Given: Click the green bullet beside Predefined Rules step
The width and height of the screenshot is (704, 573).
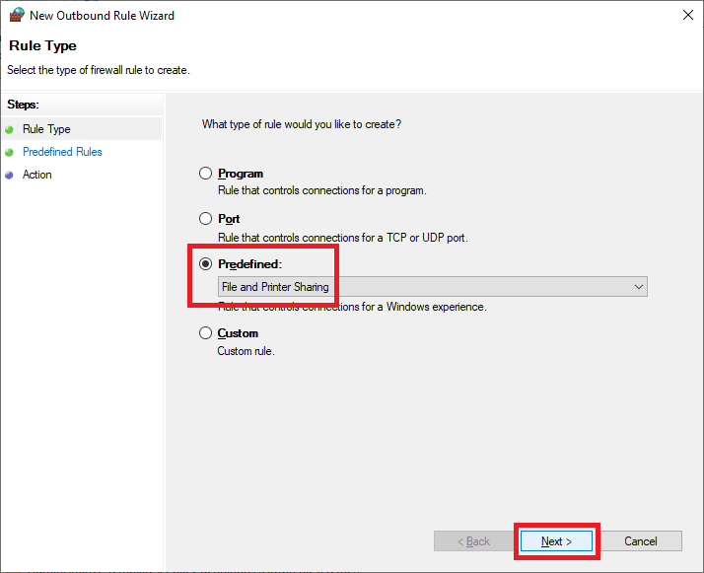Looking at the screenshot, I should coord(9,152).
